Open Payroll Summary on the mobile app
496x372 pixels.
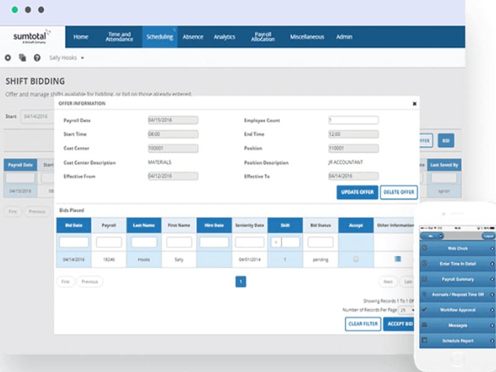(458, 280)
